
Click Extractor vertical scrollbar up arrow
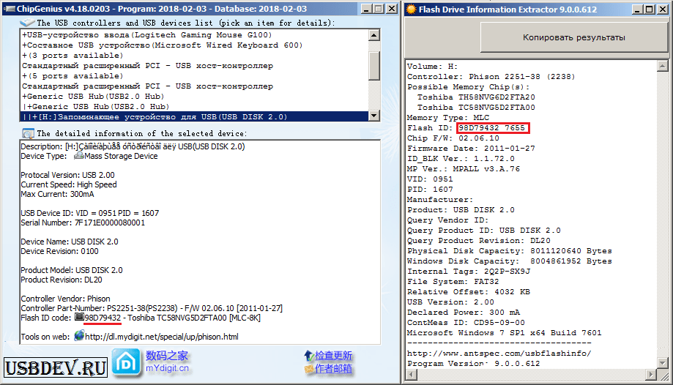point(662,66)
